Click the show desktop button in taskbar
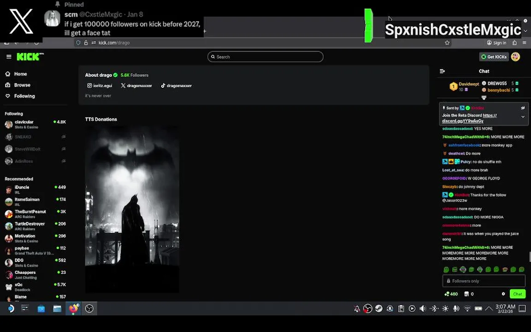 522,308
